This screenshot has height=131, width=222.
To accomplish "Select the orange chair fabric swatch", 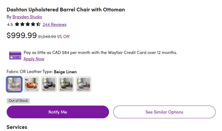I will (x=32, y=84).
